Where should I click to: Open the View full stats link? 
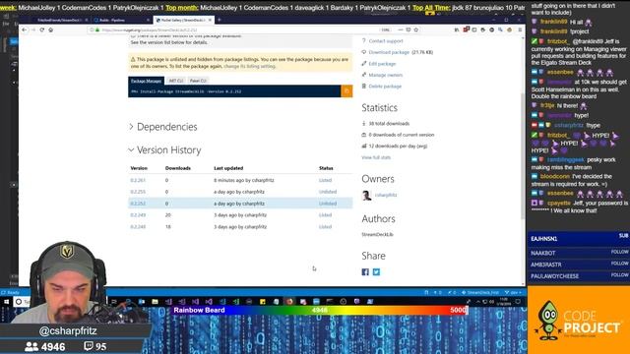[x=376, y=157]
